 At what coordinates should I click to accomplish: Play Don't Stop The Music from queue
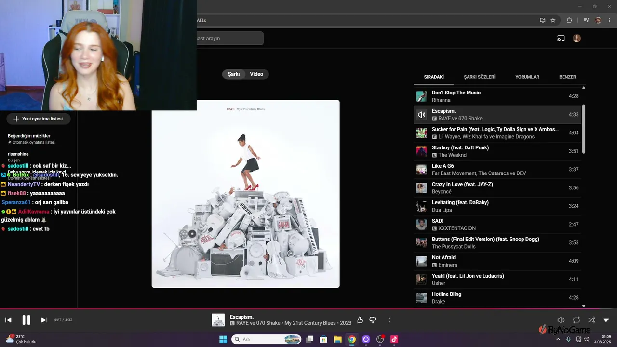tap(497, 96)
